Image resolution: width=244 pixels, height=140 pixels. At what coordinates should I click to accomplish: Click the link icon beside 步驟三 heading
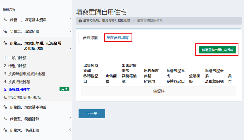tap(5, 43)
